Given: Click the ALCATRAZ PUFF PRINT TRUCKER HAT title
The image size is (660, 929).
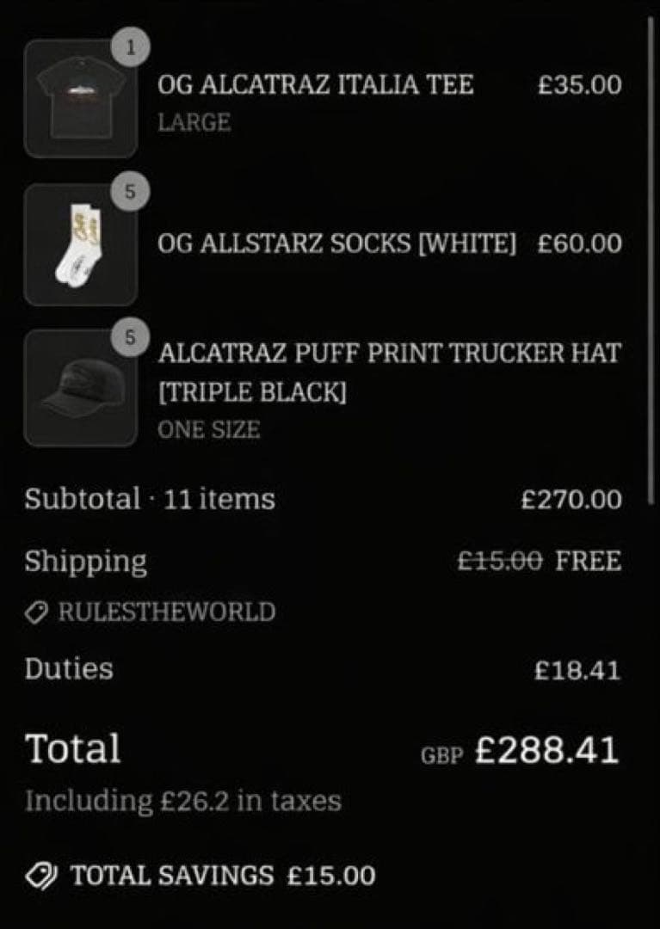Looking at the screenshot, I should tap(389, 354).
